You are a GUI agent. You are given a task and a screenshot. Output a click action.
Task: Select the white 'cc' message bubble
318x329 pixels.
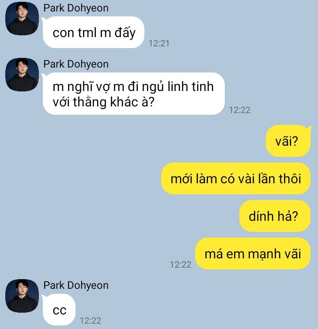59,310
